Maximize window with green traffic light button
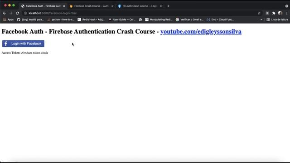Viewport: 290px width, 163px height. [x=14, y=5]
